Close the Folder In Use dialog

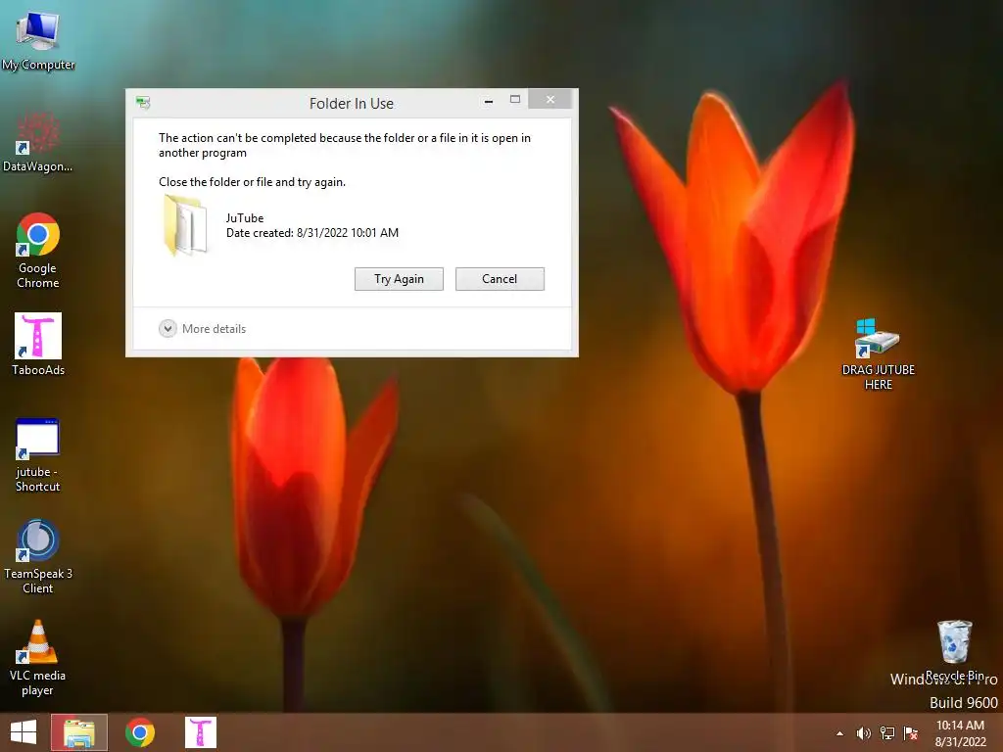coord(550,99)
